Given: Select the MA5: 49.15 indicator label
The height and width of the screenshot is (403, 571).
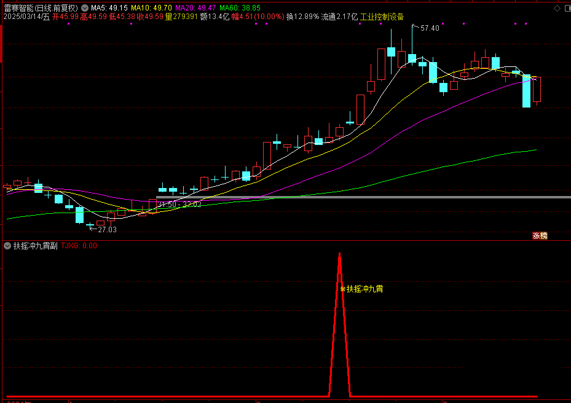Looking at the screenshot, I should (109, 7).
